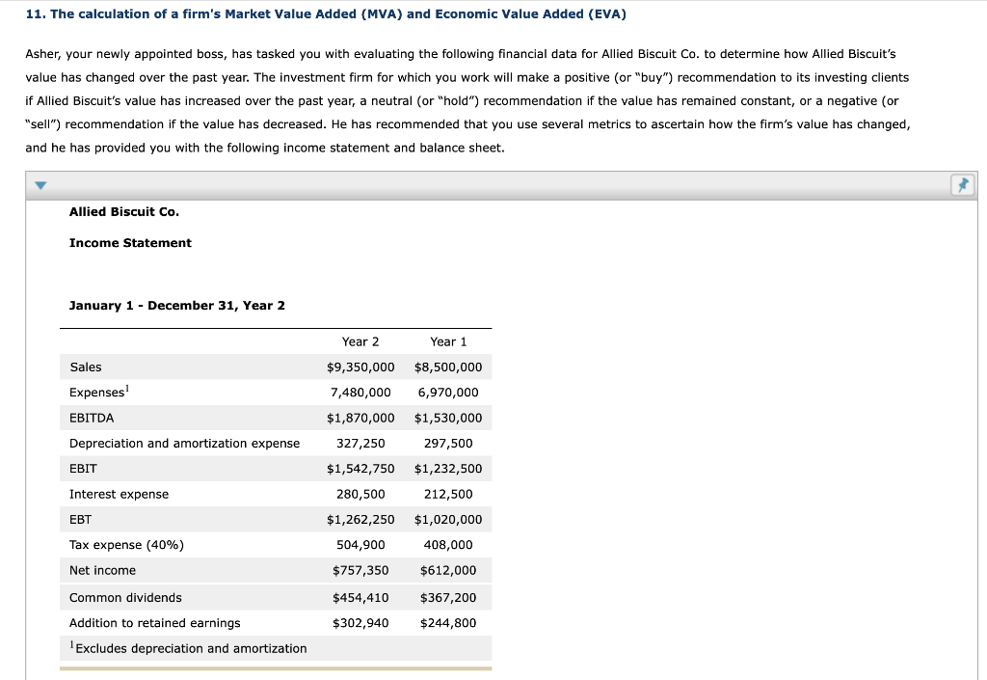
Task: Click the Year 1 column header
Action: point(448,341)
